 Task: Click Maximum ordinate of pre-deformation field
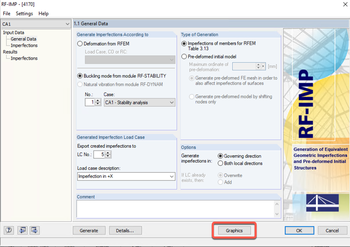[244, 66]
